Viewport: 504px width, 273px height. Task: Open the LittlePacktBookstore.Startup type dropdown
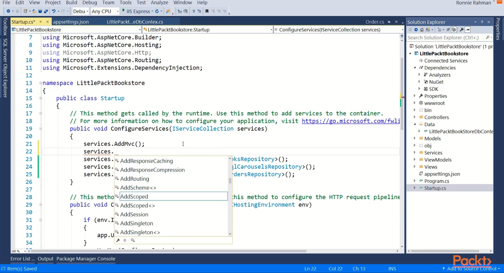208,30
